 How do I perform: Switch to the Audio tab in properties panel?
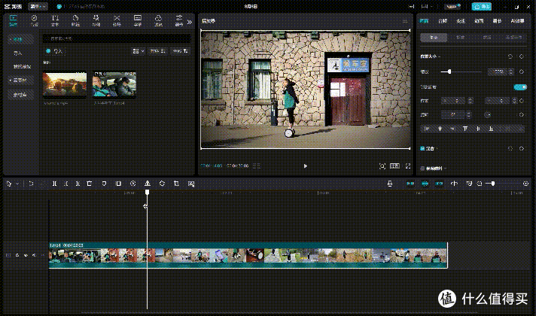point(443,21)
